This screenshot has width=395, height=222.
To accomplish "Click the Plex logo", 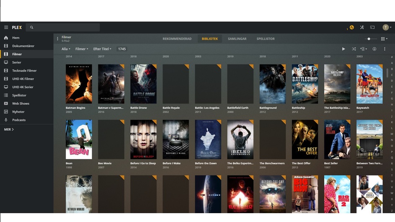I will click(x=17, y=27).
